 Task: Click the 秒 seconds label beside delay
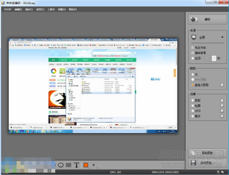tap(219, 58)
